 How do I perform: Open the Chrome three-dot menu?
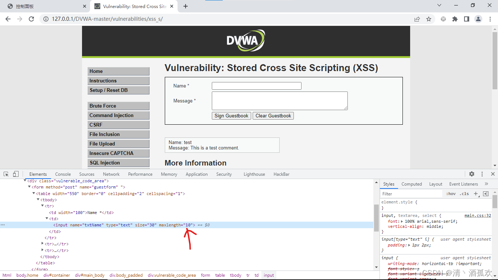pos(490,19)
